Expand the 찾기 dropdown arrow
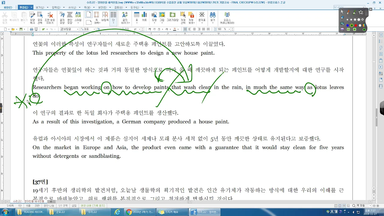Viewport: 384px width, 216px height. click(x=213, y=23)
